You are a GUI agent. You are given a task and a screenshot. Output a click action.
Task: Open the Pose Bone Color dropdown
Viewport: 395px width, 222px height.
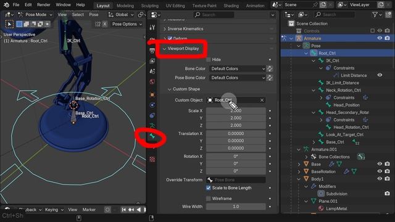pos(237,78)
